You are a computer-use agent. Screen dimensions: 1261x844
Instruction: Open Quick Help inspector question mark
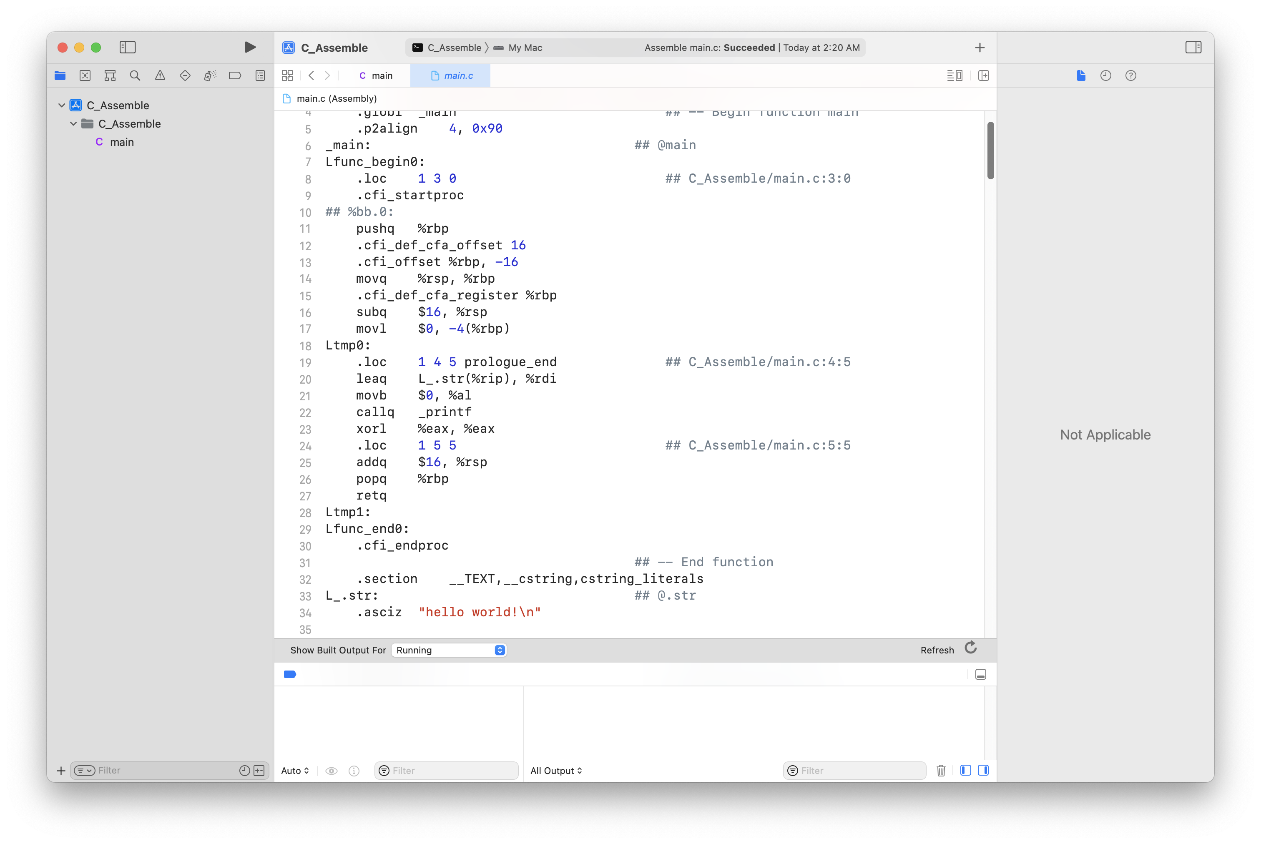pyautogui.click(x=1130, y=75)
